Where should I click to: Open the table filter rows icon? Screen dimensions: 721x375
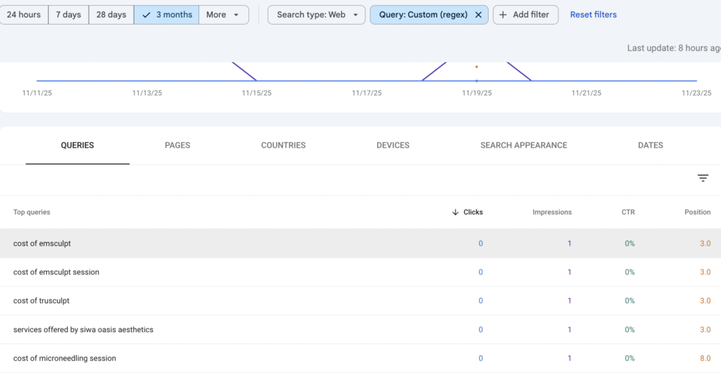(703, 179)
